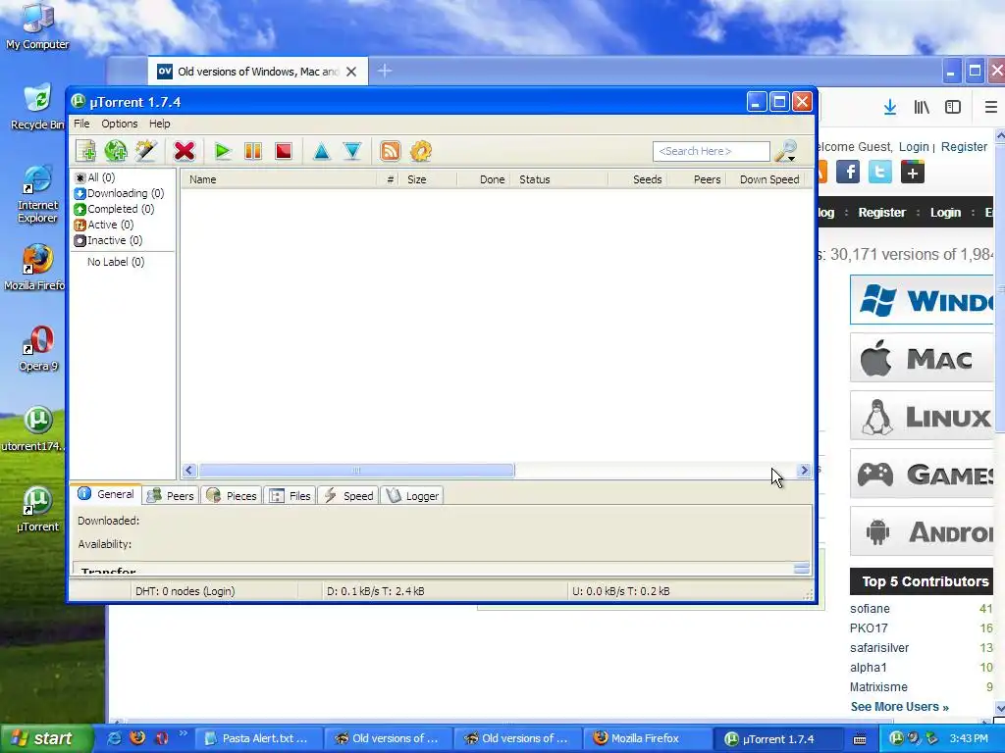Sort by the Name column header
The width and height of the screenshot is (1005, 753).
tap(280, 179)
